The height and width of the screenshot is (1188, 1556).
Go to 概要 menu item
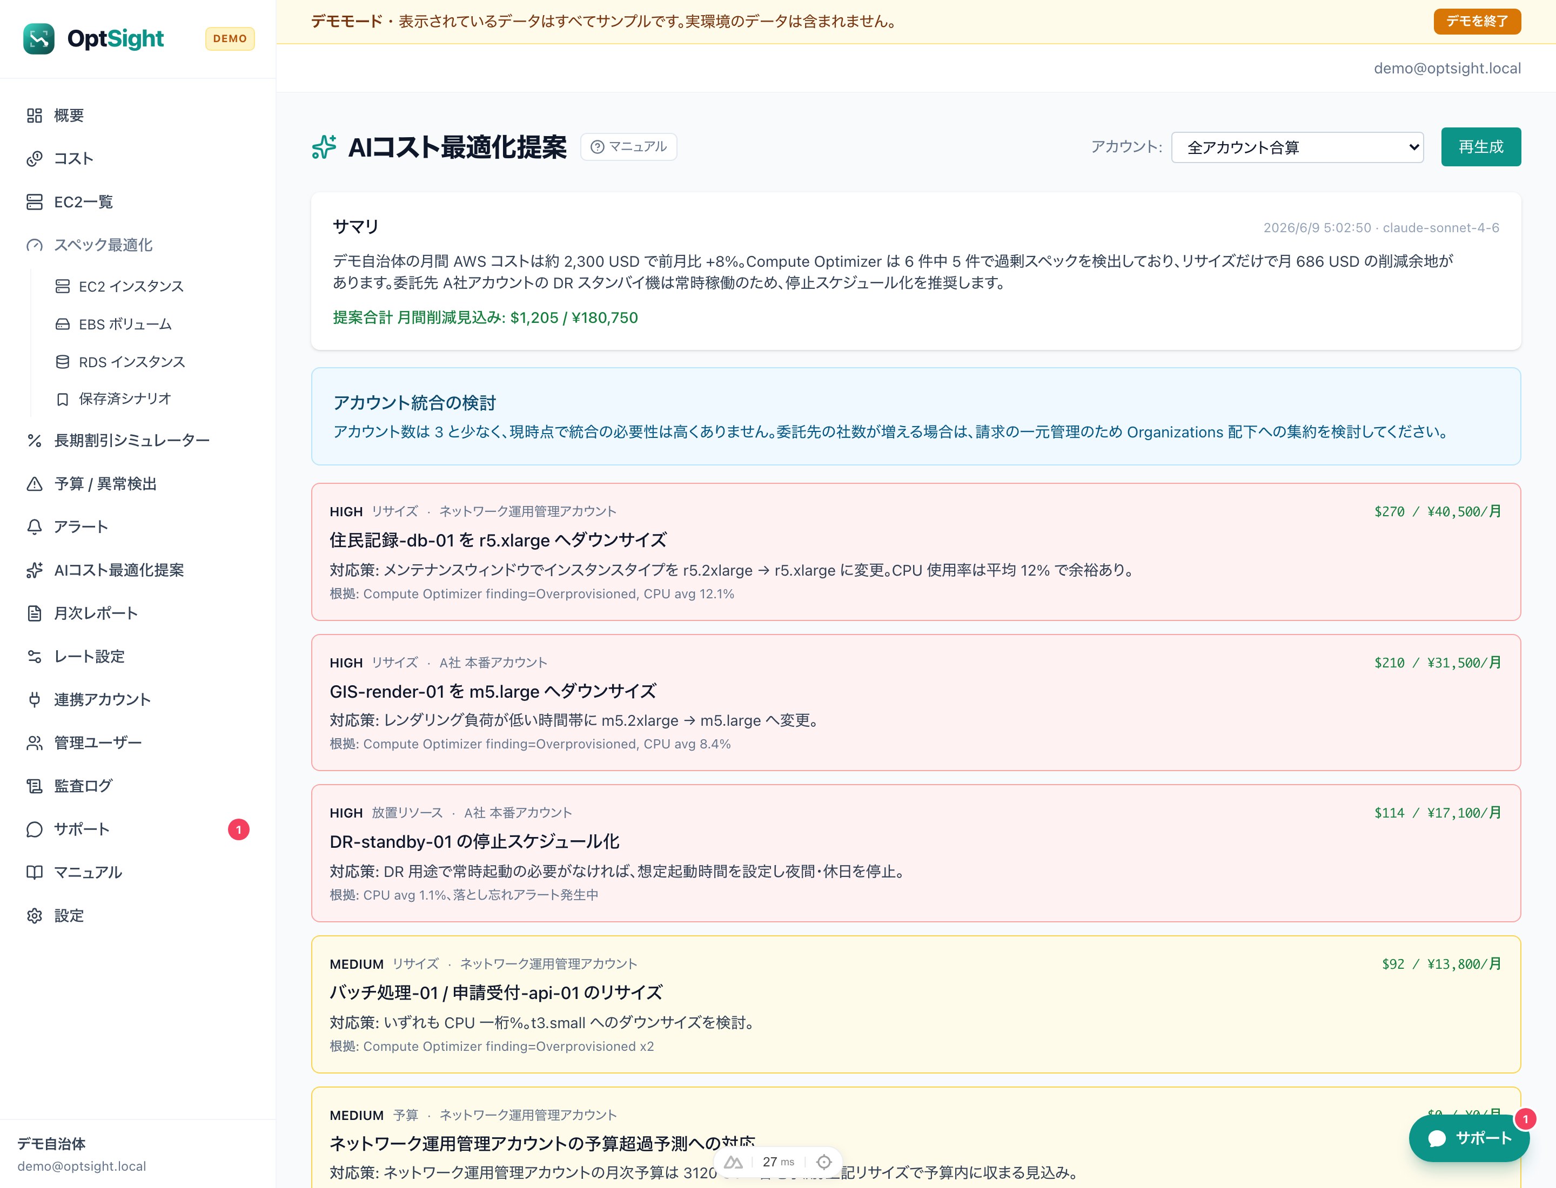click(137, 115)
